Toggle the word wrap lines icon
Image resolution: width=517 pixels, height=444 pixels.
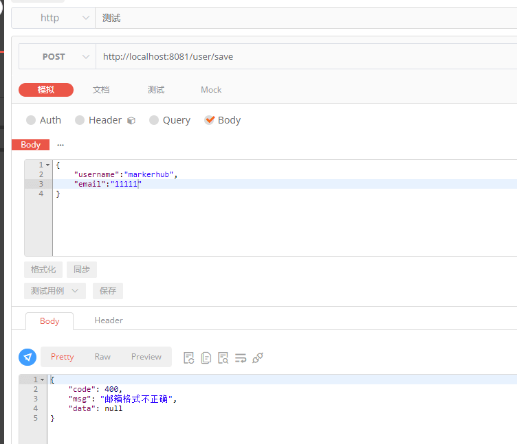point(241,358)
